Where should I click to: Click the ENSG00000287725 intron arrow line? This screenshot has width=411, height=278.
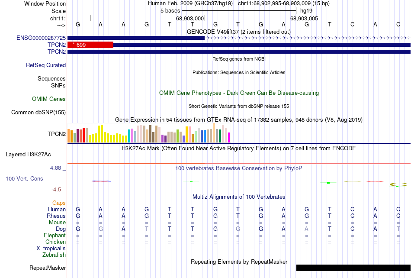point(308,38)
